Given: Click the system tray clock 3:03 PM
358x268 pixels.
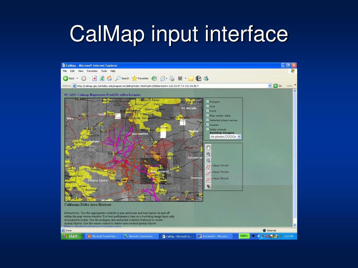Looking at the screenshot, I should pos(288,236).
